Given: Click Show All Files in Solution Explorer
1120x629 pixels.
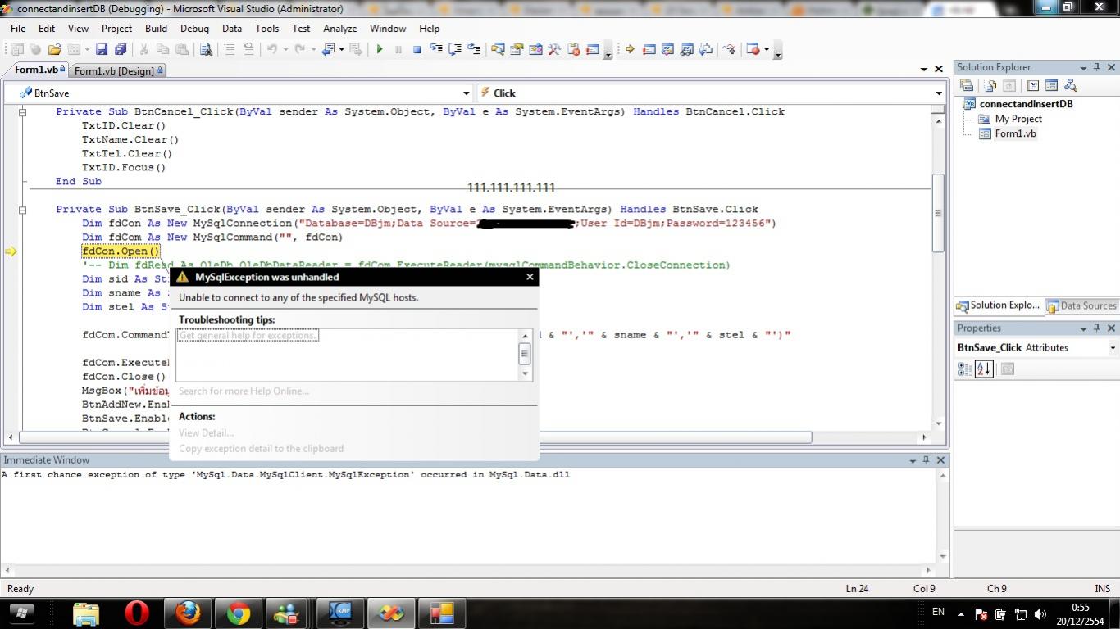Looking at the screenshot, I should (x=990, y=85).
